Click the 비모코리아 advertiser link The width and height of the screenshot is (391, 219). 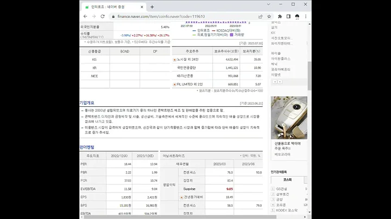tap(282, 154)
